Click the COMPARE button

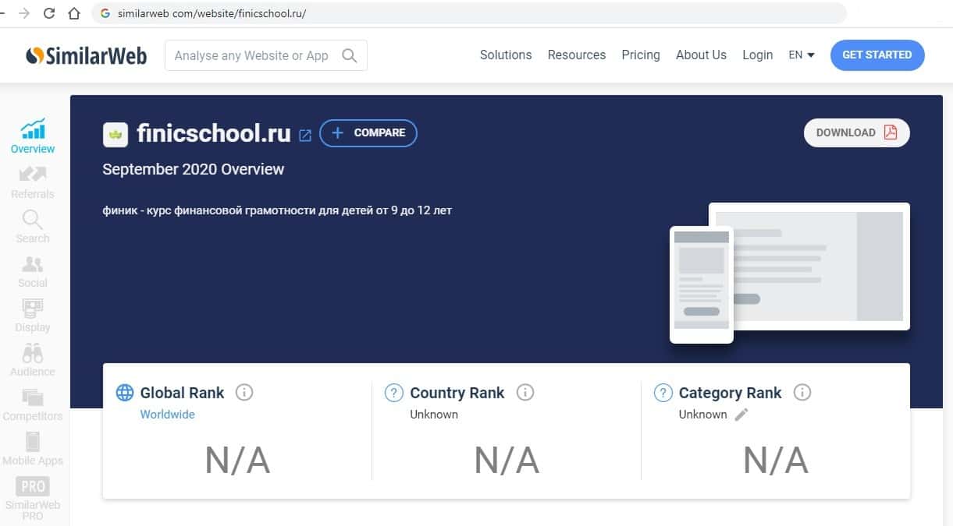tap(368, 133)
